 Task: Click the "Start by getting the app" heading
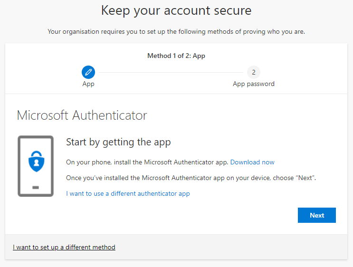click(118, 142)
